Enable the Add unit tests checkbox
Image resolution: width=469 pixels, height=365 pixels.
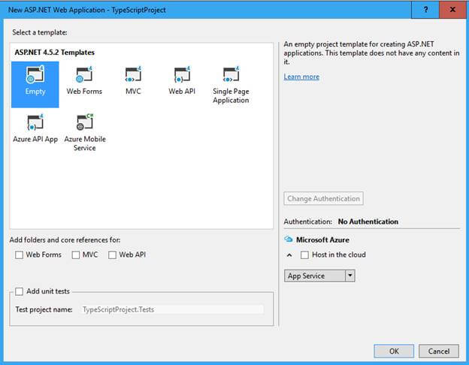pyautogui.click(x=19, y=291)
